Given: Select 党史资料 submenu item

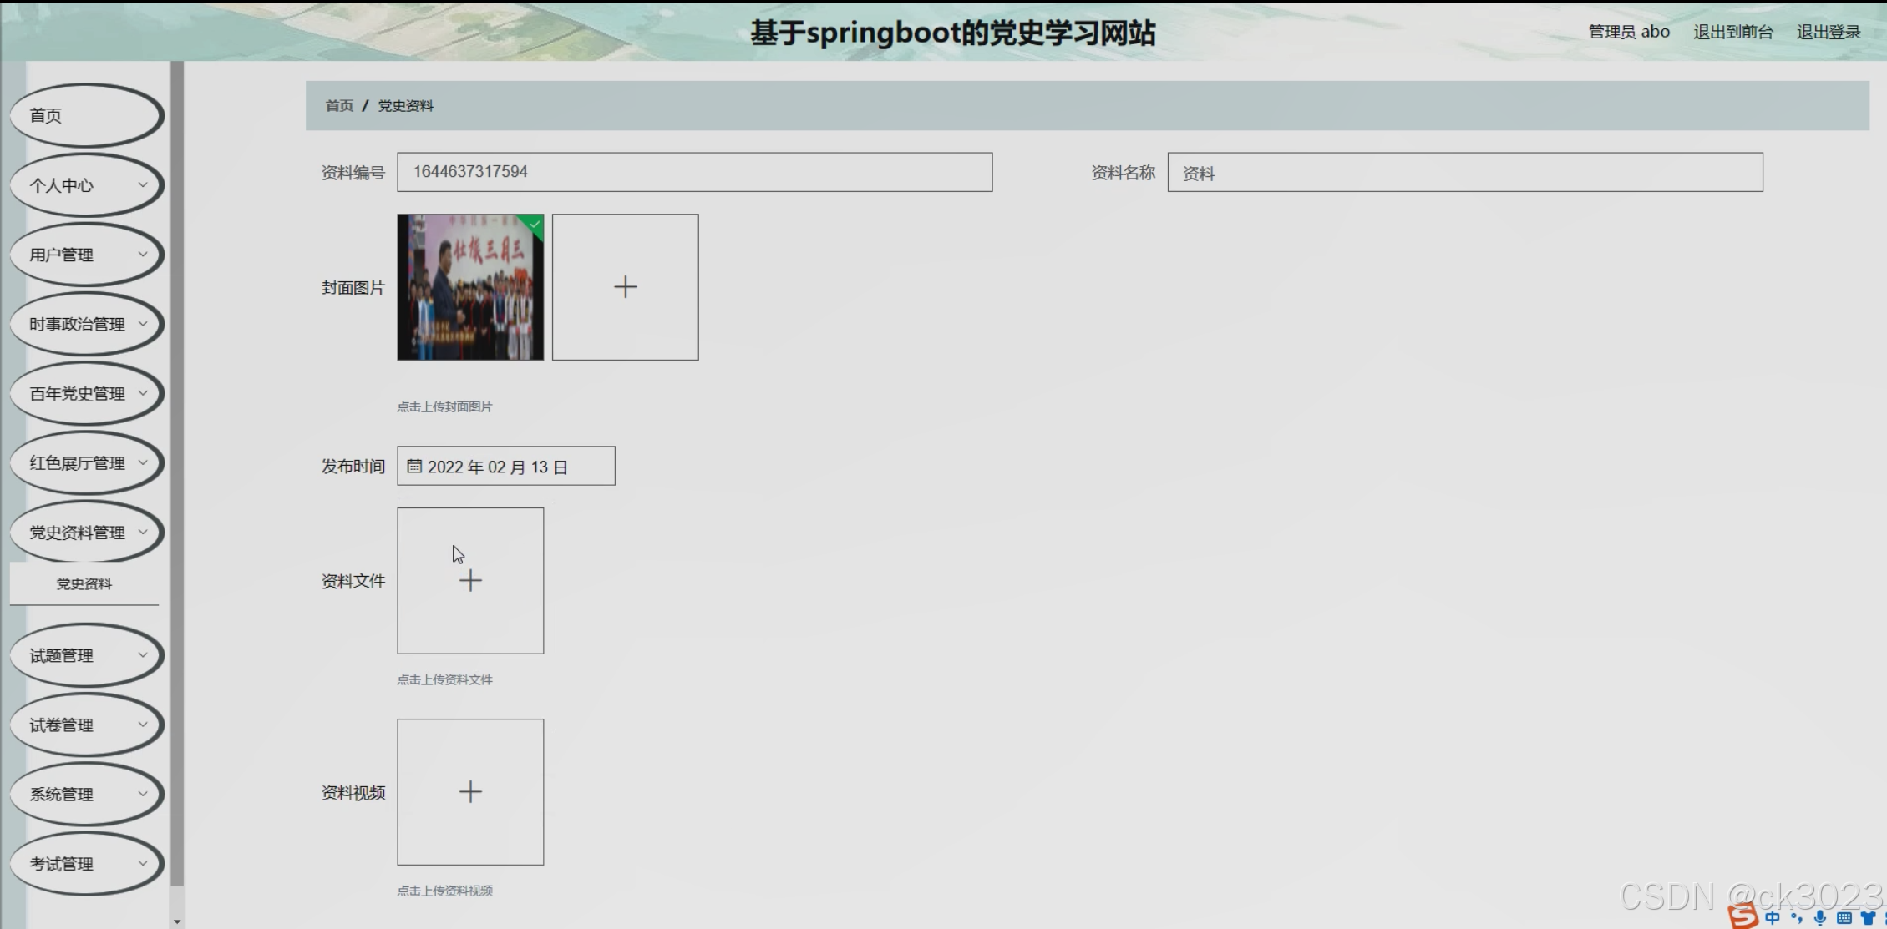Looking at the screenshot, I should [x=84, y=584].
